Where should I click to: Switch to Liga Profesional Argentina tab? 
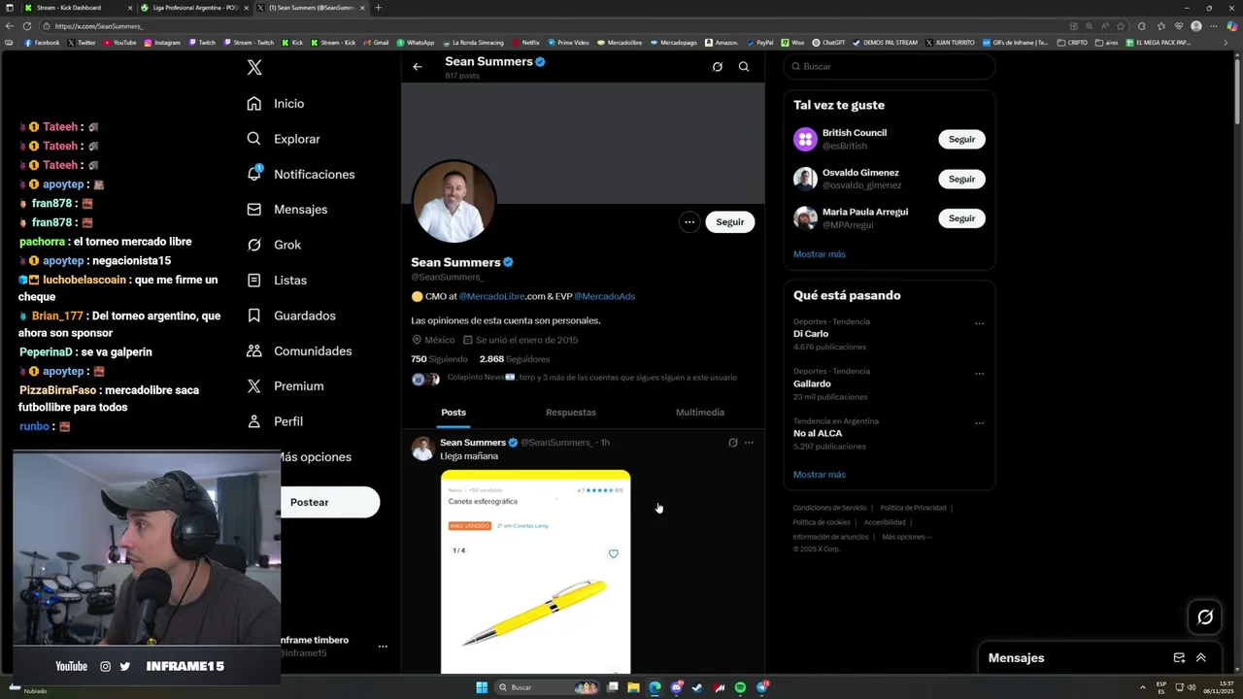[195, 8]
